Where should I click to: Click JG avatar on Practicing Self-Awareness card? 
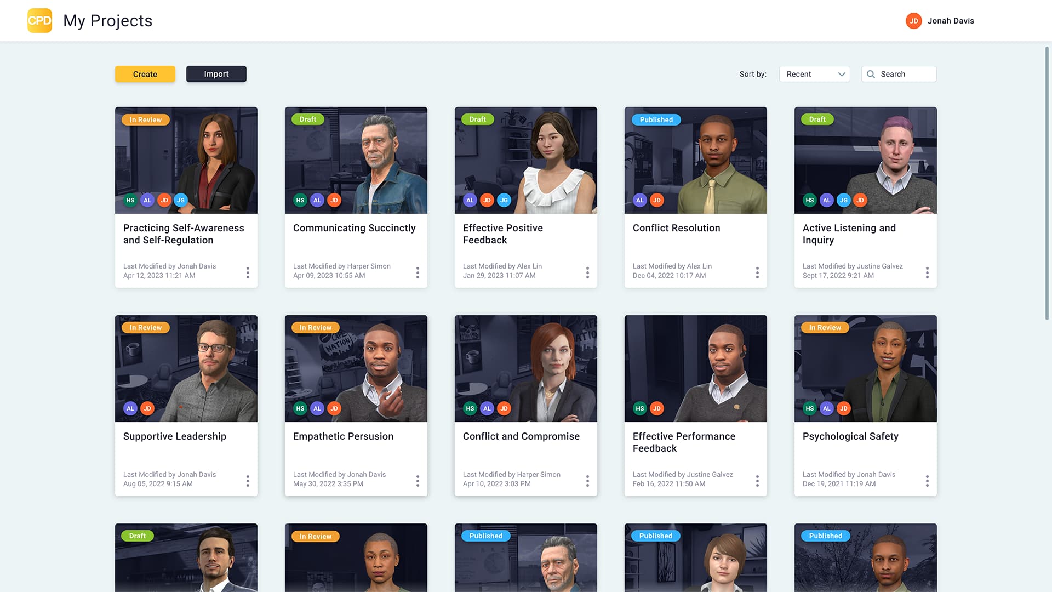[x=181, y=200]
